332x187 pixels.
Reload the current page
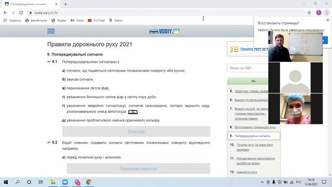[x=21, y=12]
